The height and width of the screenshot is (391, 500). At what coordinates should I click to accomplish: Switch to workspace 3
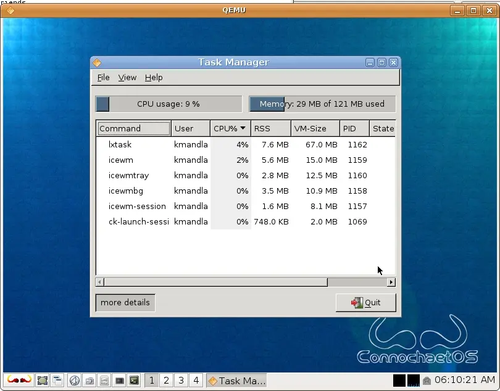point(181,381)
